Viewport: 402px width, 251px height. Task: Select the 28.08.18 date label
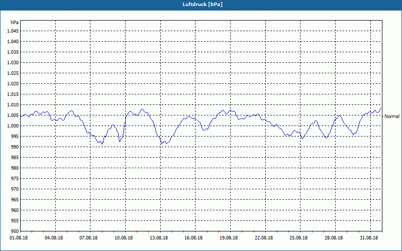click(x=334, y=238)
